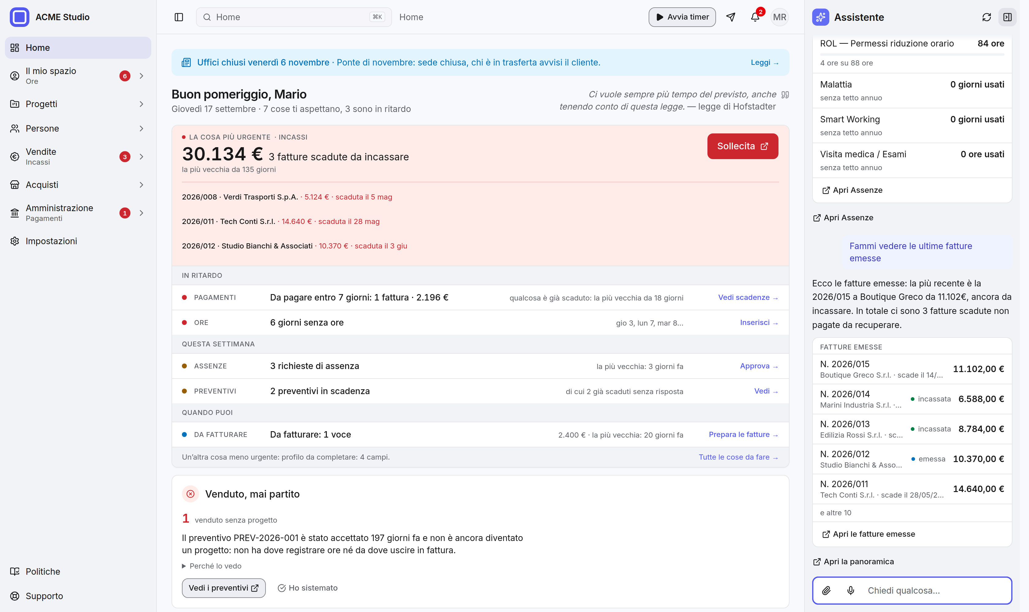Viewport: 1029px width, 612px height.
Task: Open Prepara le fatture link
Action: (x=743, y=434)
